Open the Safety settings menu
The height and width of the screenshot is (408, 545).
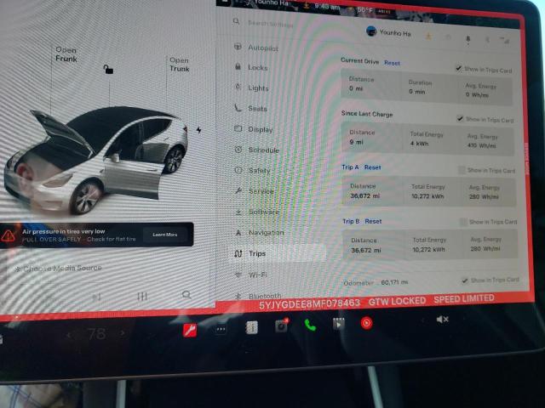[x=253, y=170]
